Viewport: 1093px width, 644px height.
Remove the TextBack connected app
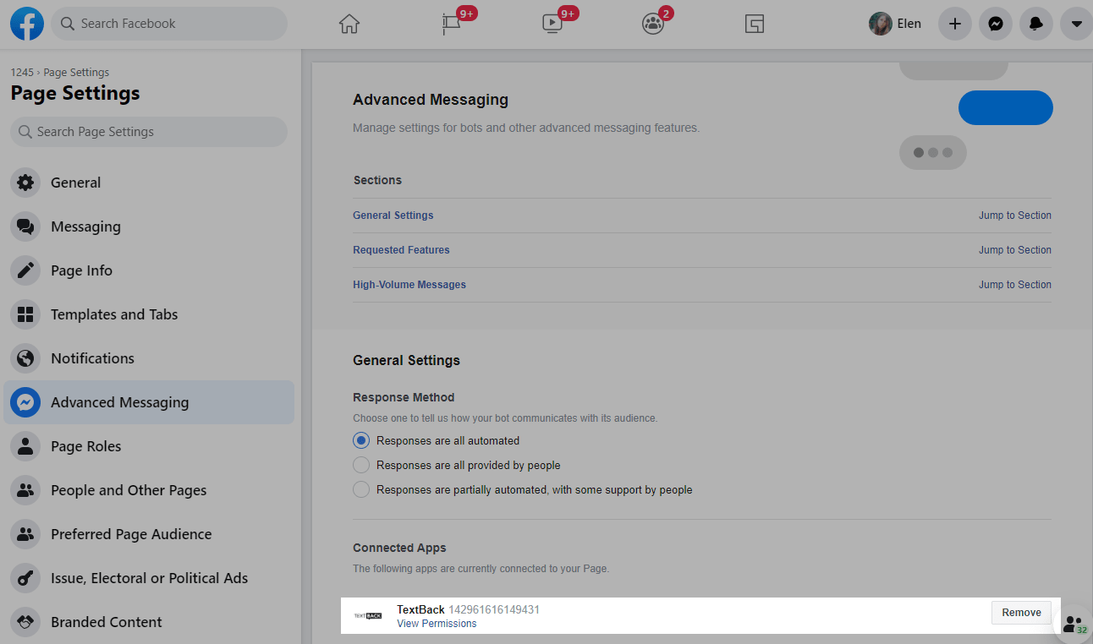tap(1021, 613)
